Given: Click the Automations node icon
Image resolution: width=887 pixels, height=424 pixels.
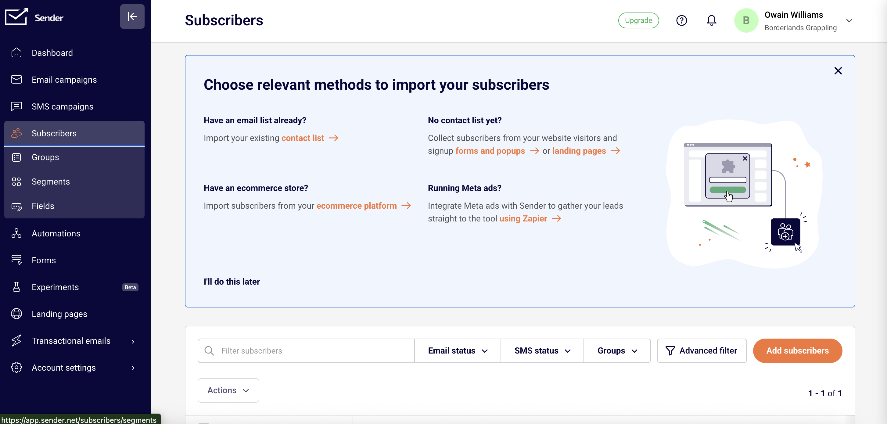Looking at the screenshot, I should click(x=16, y=233).
